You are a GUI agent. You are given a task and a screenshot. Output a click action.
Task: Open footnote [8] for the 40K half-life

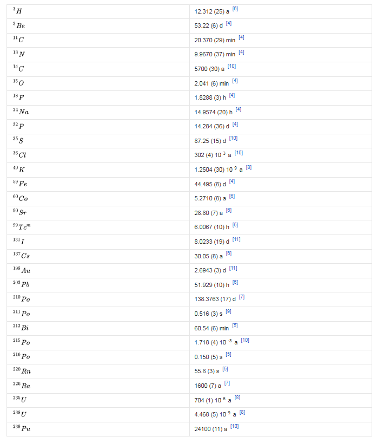(248, 167)
